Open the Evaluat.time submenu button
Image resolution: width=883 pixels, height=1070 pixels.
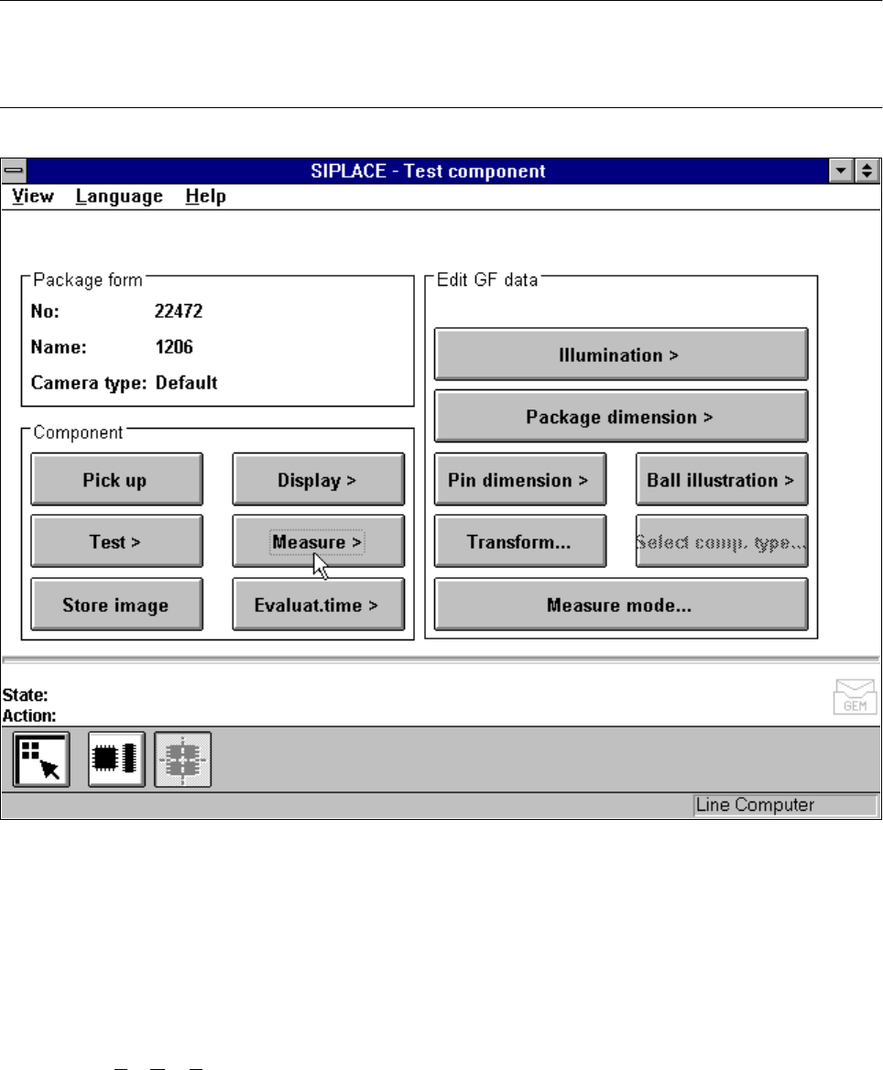point(318,604)
